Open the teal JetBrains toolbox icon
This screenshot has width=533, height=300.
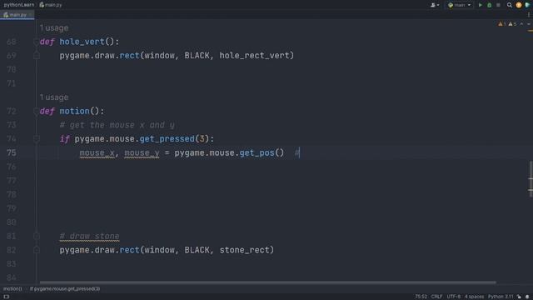527,5
